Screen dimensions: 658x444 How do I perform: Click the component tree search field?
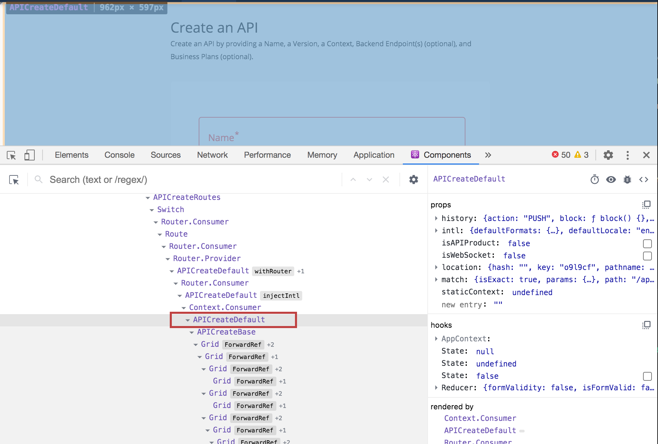coord(136,180)
